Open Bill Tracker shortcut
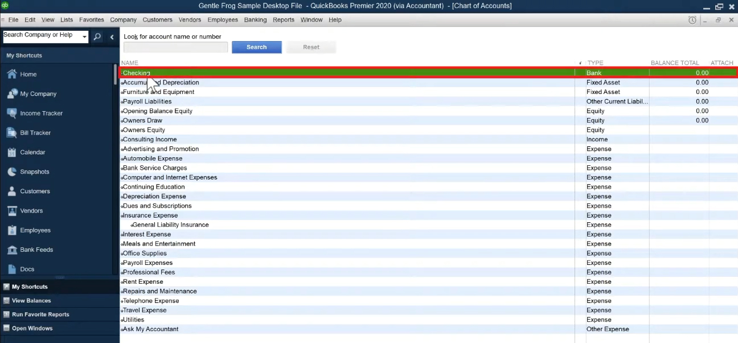The image size is (738, 343). [35, 133]
